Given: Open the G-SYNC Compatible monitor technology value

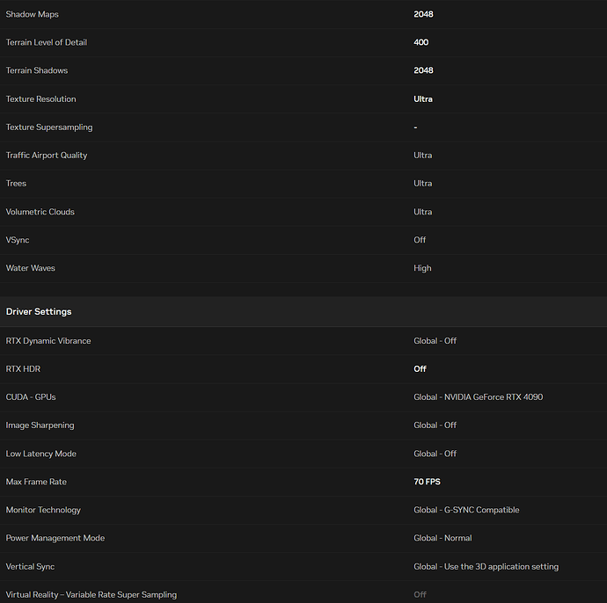Looking at the screenshot, I should [x=466, y=510].
